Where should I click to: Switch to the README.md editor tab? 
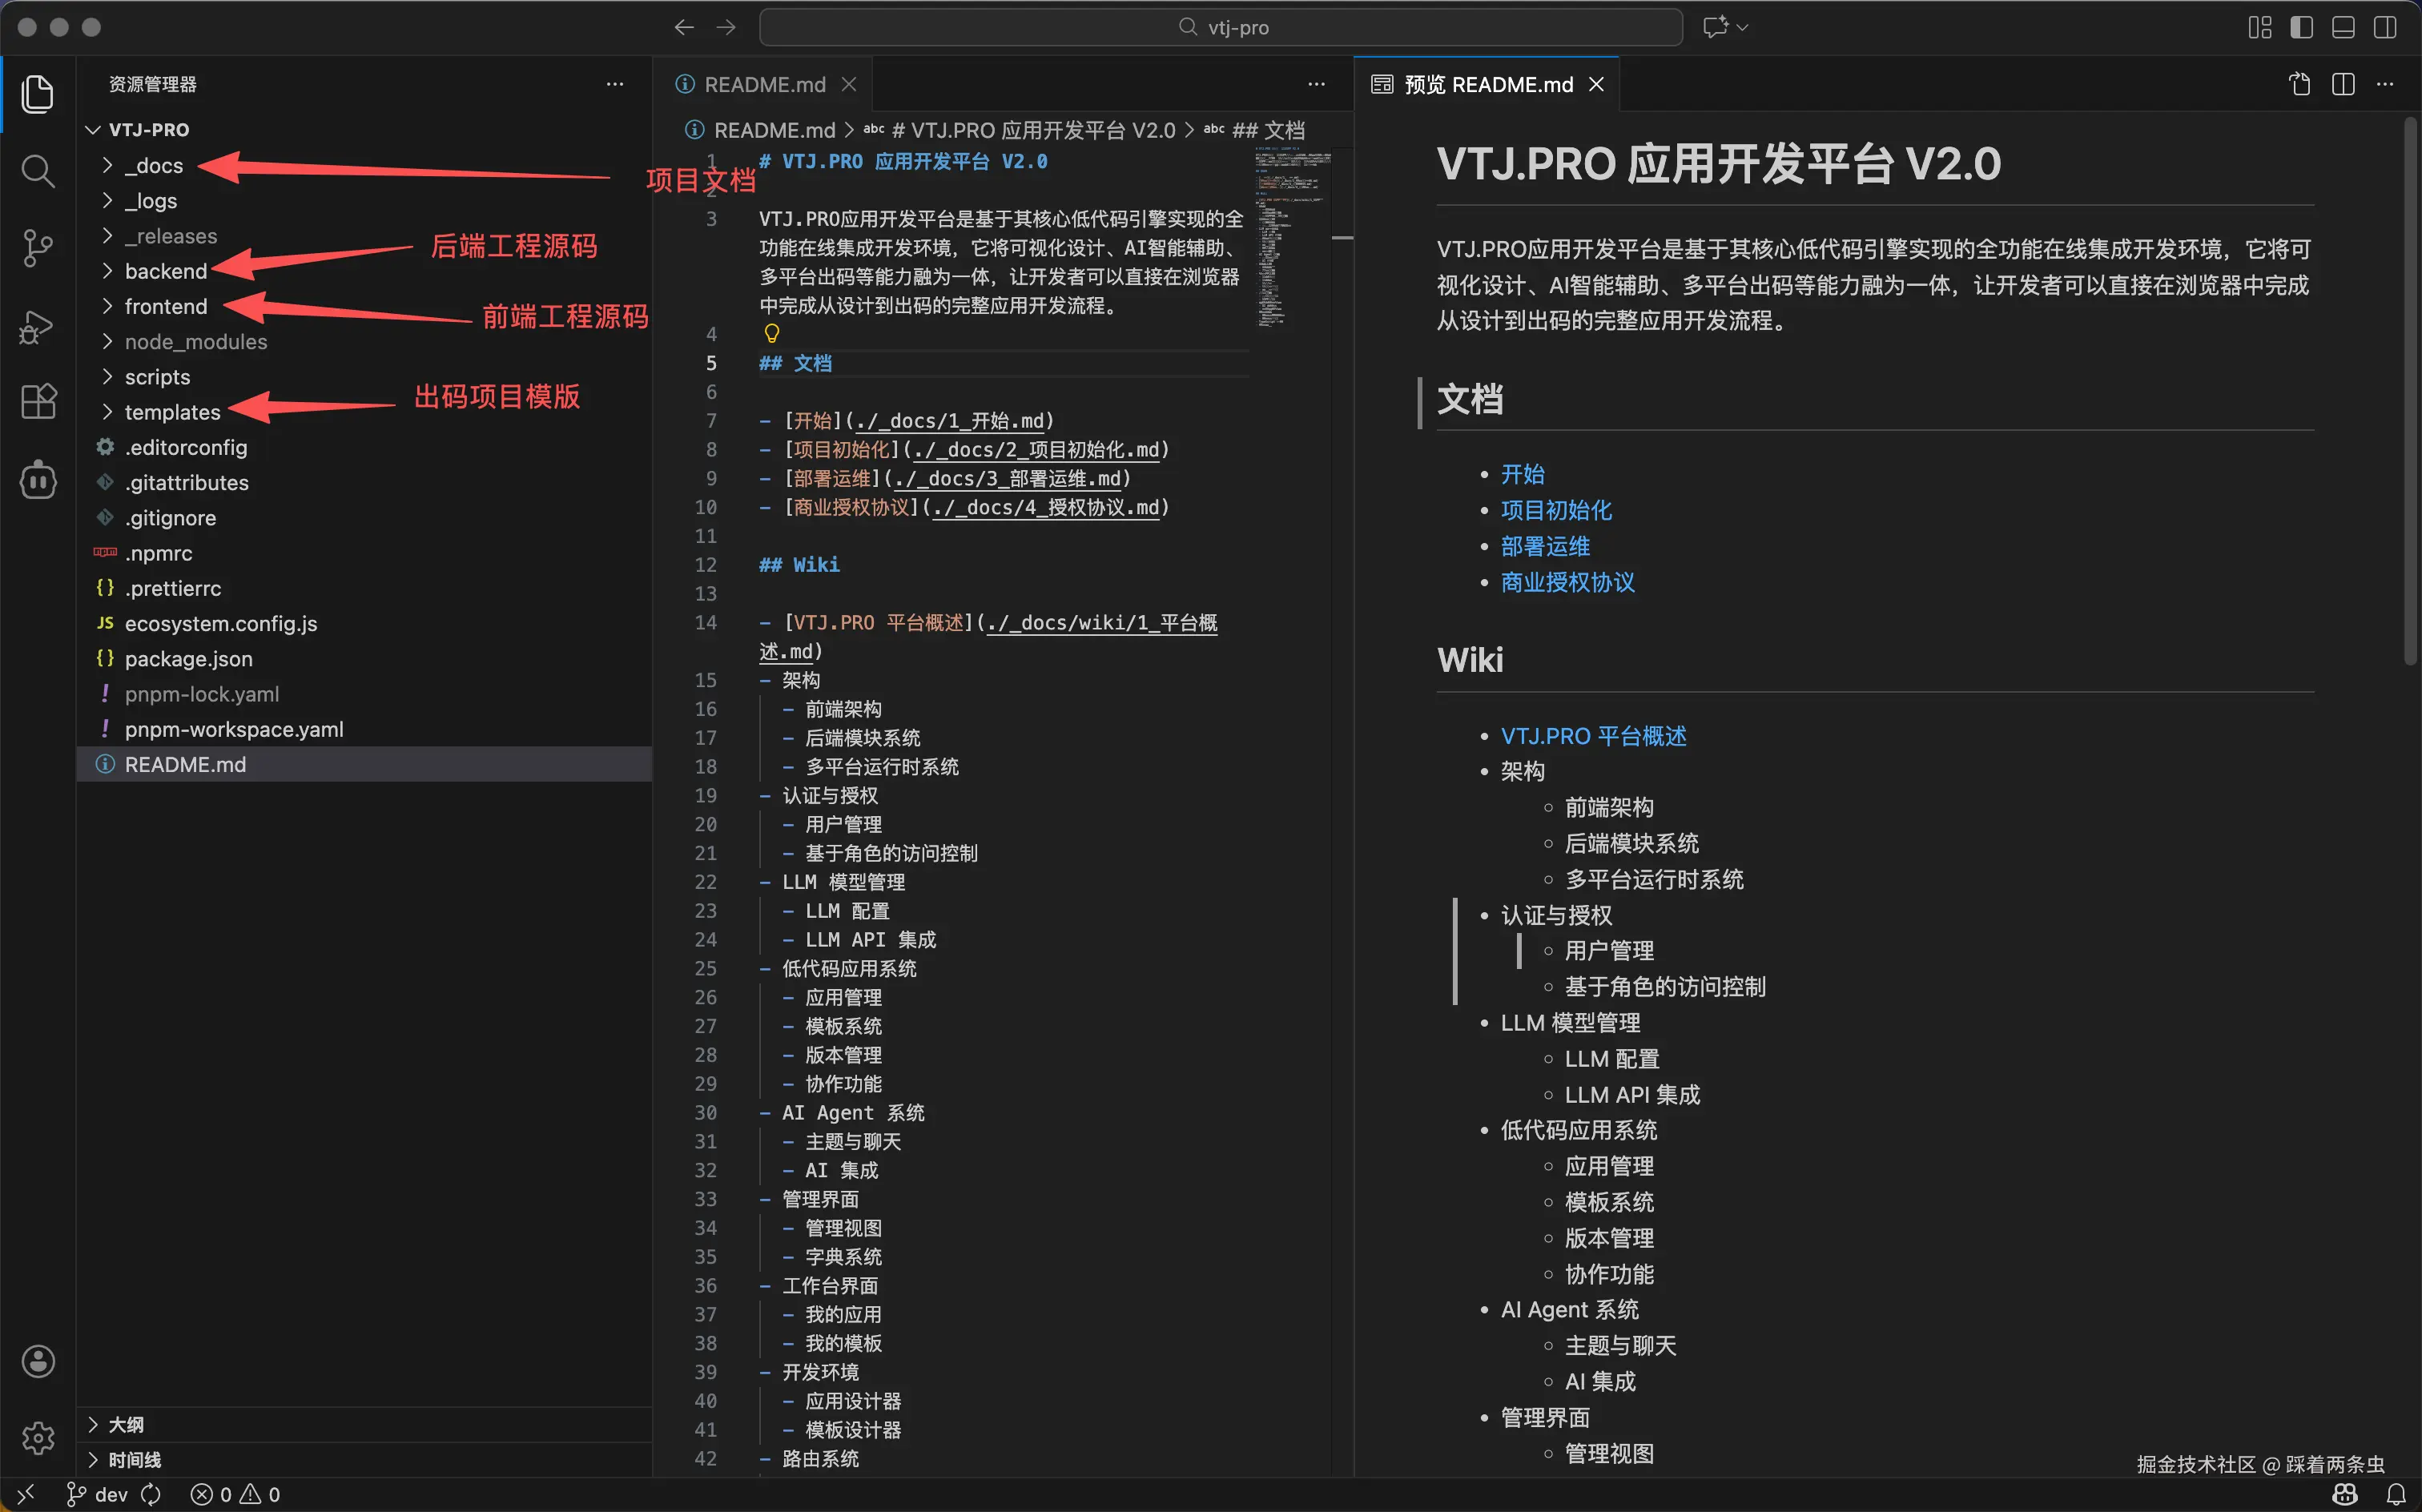point(764,85)
